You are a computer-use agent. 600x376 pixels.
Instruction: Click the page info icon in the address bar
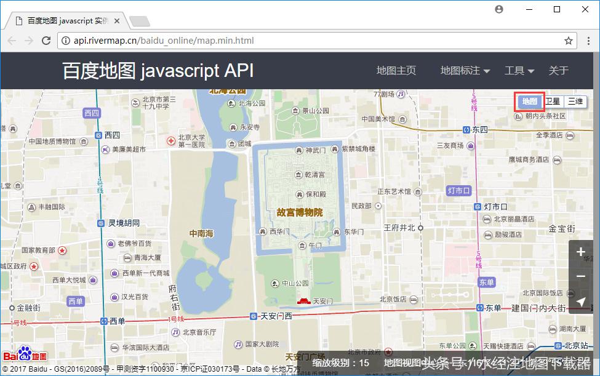65,40
